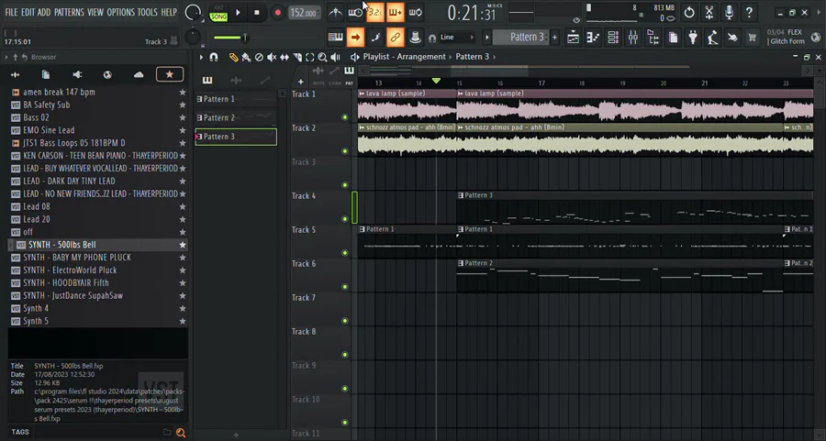
Task: Click the Stop transport button
Action: pyautogui.click(x=257, y=13)
